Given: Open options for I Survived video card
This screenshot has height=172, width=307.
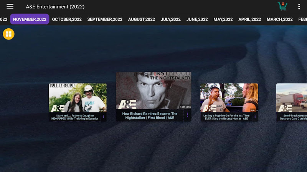Looking at the screenshot, I should pyautogui.click(x=104, y=117).
